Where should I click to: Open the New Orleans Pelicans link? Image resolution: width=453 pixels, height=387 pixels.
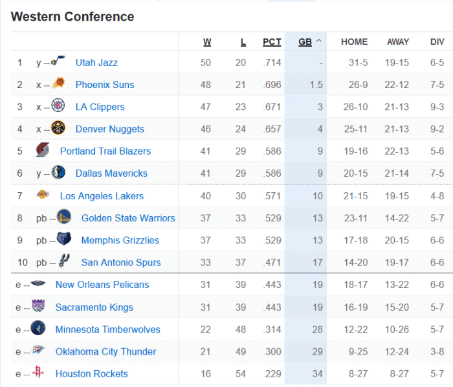coord(102,284)
